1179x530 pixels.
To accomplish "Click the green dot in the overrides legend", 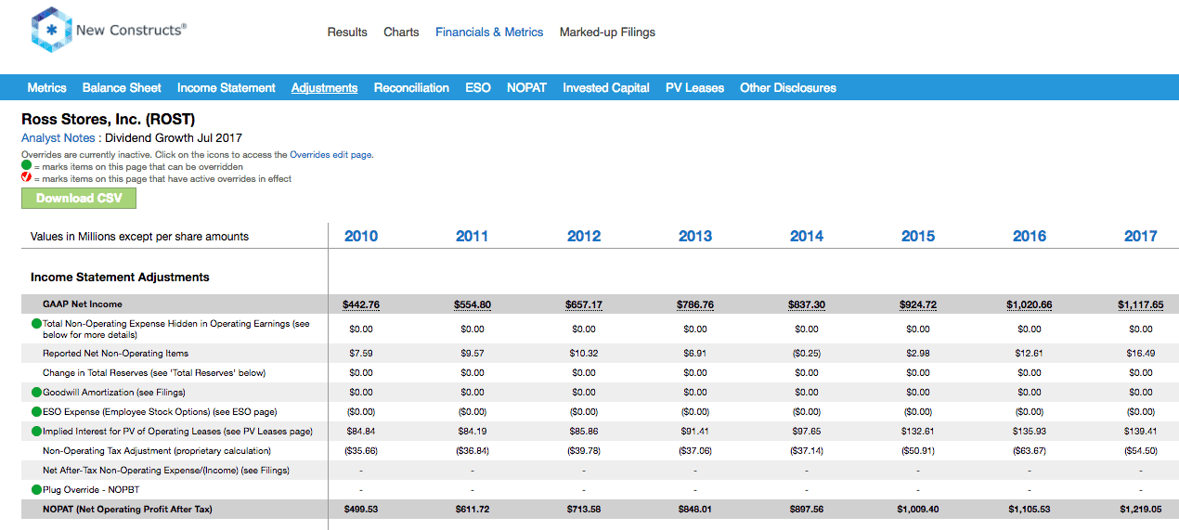I will (x=26, y=167).
